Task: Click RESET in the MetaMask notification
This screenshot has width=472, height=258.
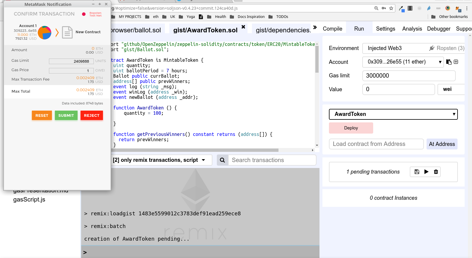Action: coord(42,115)
